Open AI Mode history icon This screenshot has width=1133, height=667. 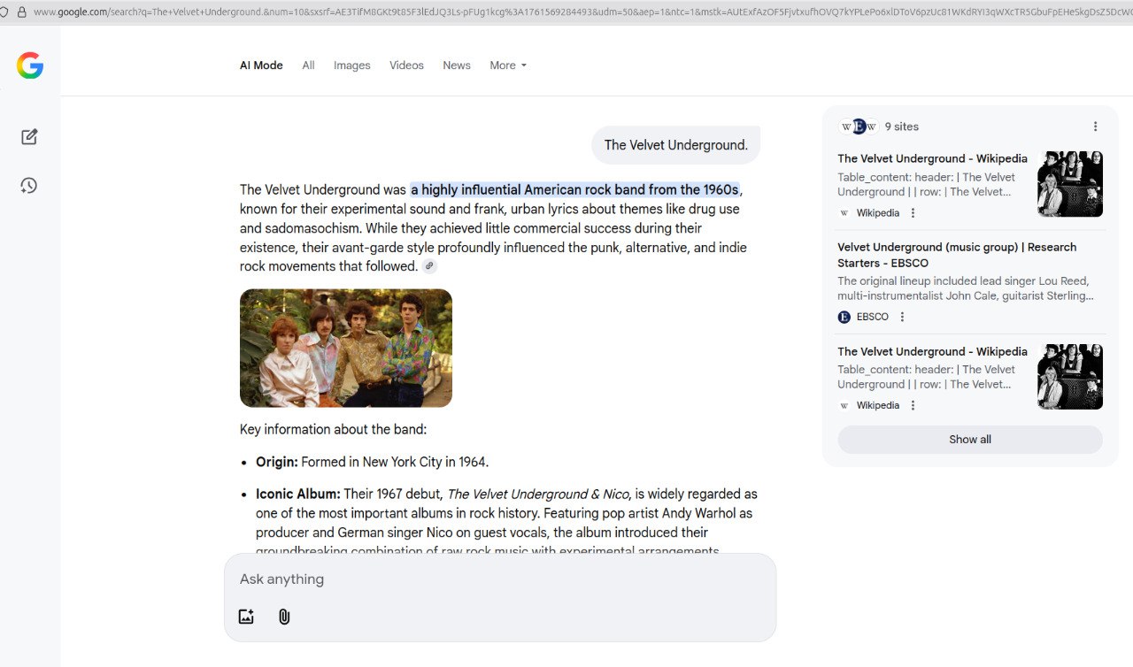[29, 186]
